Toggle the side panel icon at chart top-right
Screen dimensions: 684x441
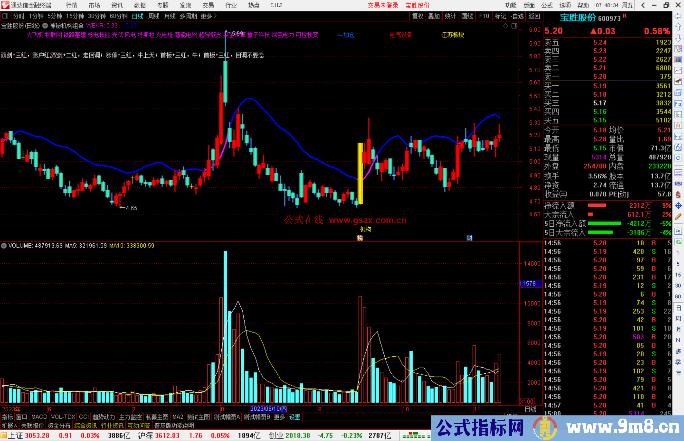514,26
